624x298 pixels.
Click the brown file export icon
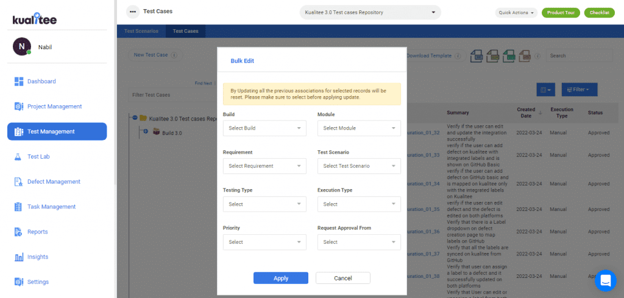525,56
